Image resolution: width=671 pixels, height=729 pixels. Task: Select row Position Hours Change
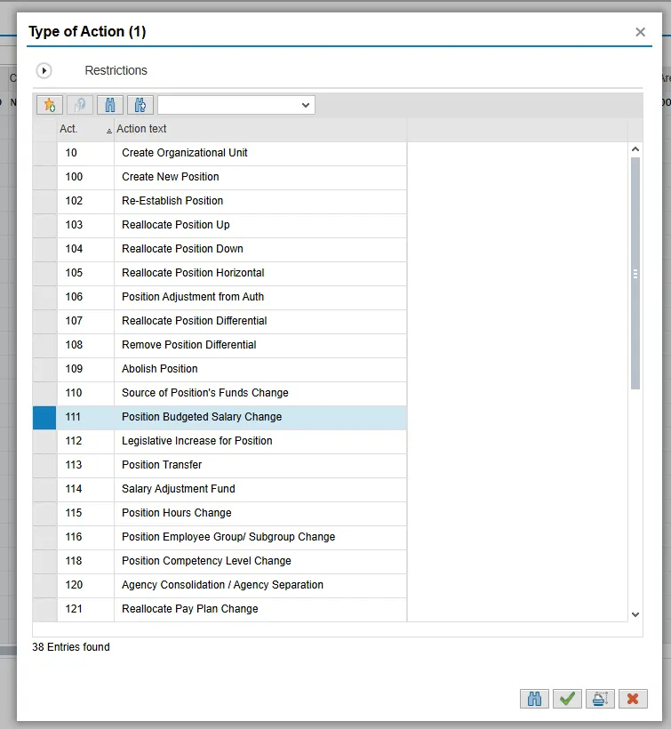(220, 513)
